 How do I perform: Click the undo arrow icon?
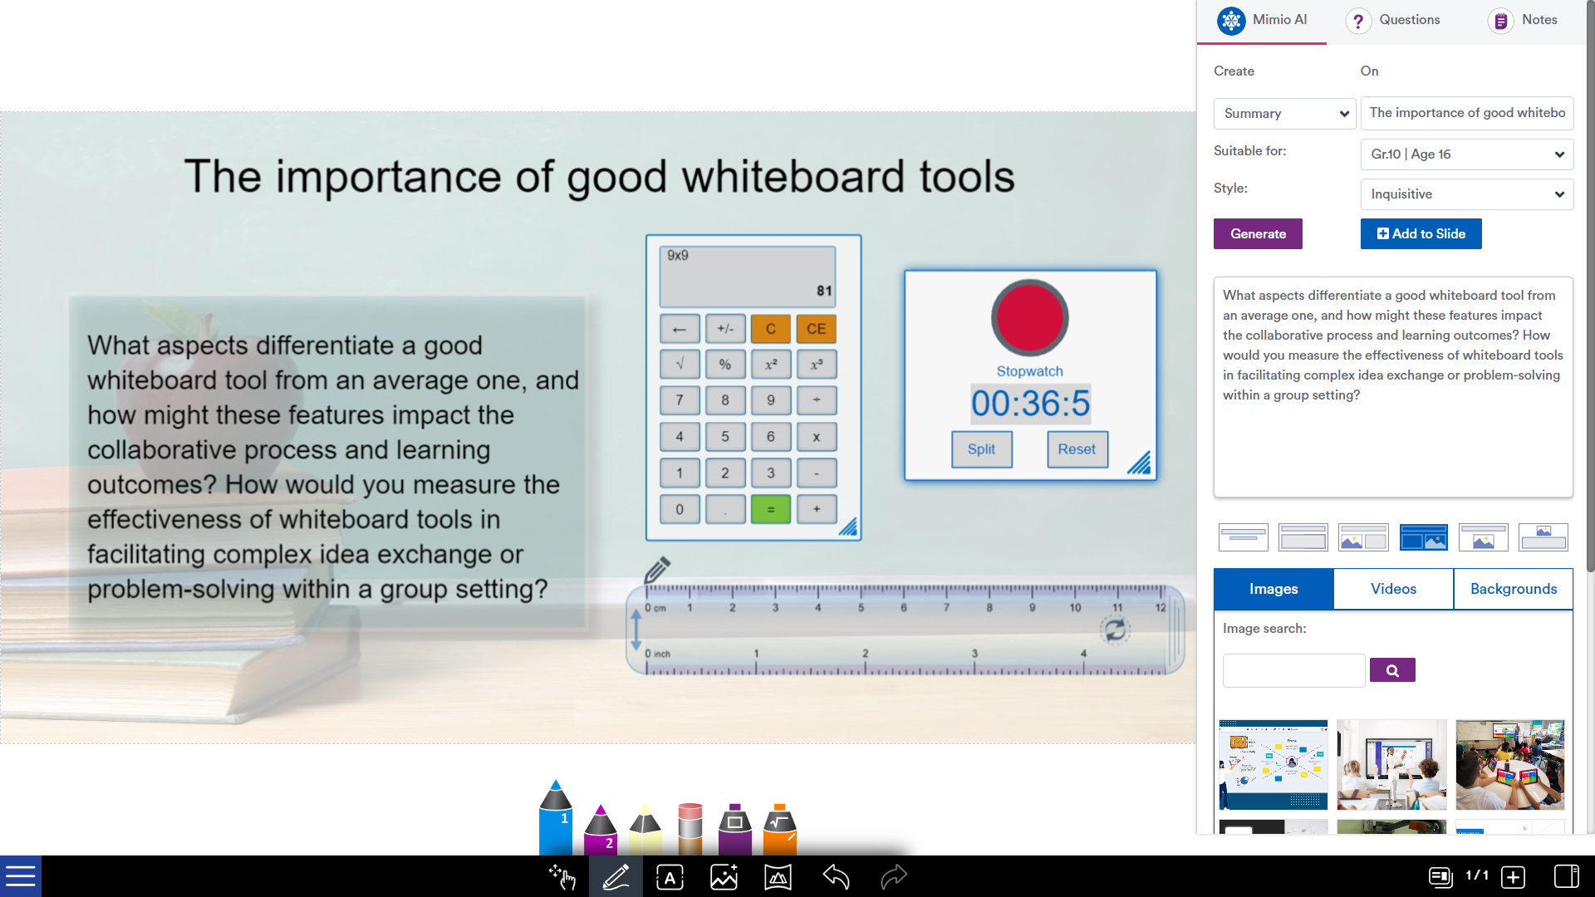(836, 877)
